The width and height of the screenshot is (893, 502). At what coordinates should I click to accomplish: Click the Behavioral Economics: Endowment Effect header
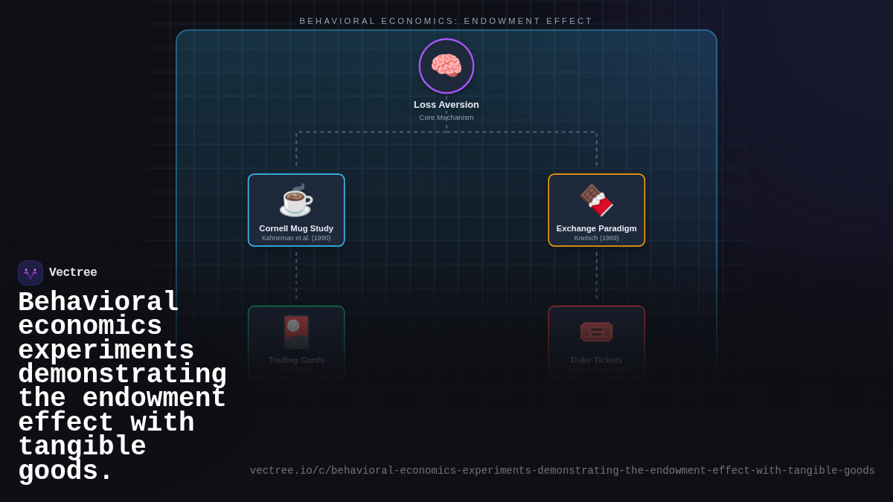tap(446, 21)
